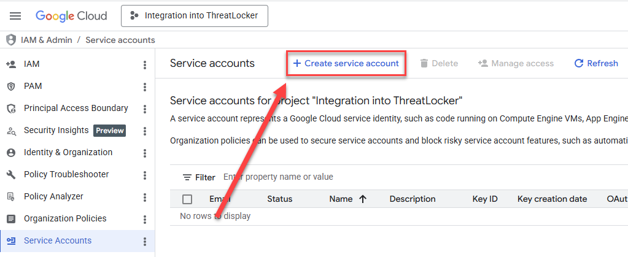This screenshot has width=628, height=257.
Task: Open Security Insights in the sidebar
Action: coord(56,130)
